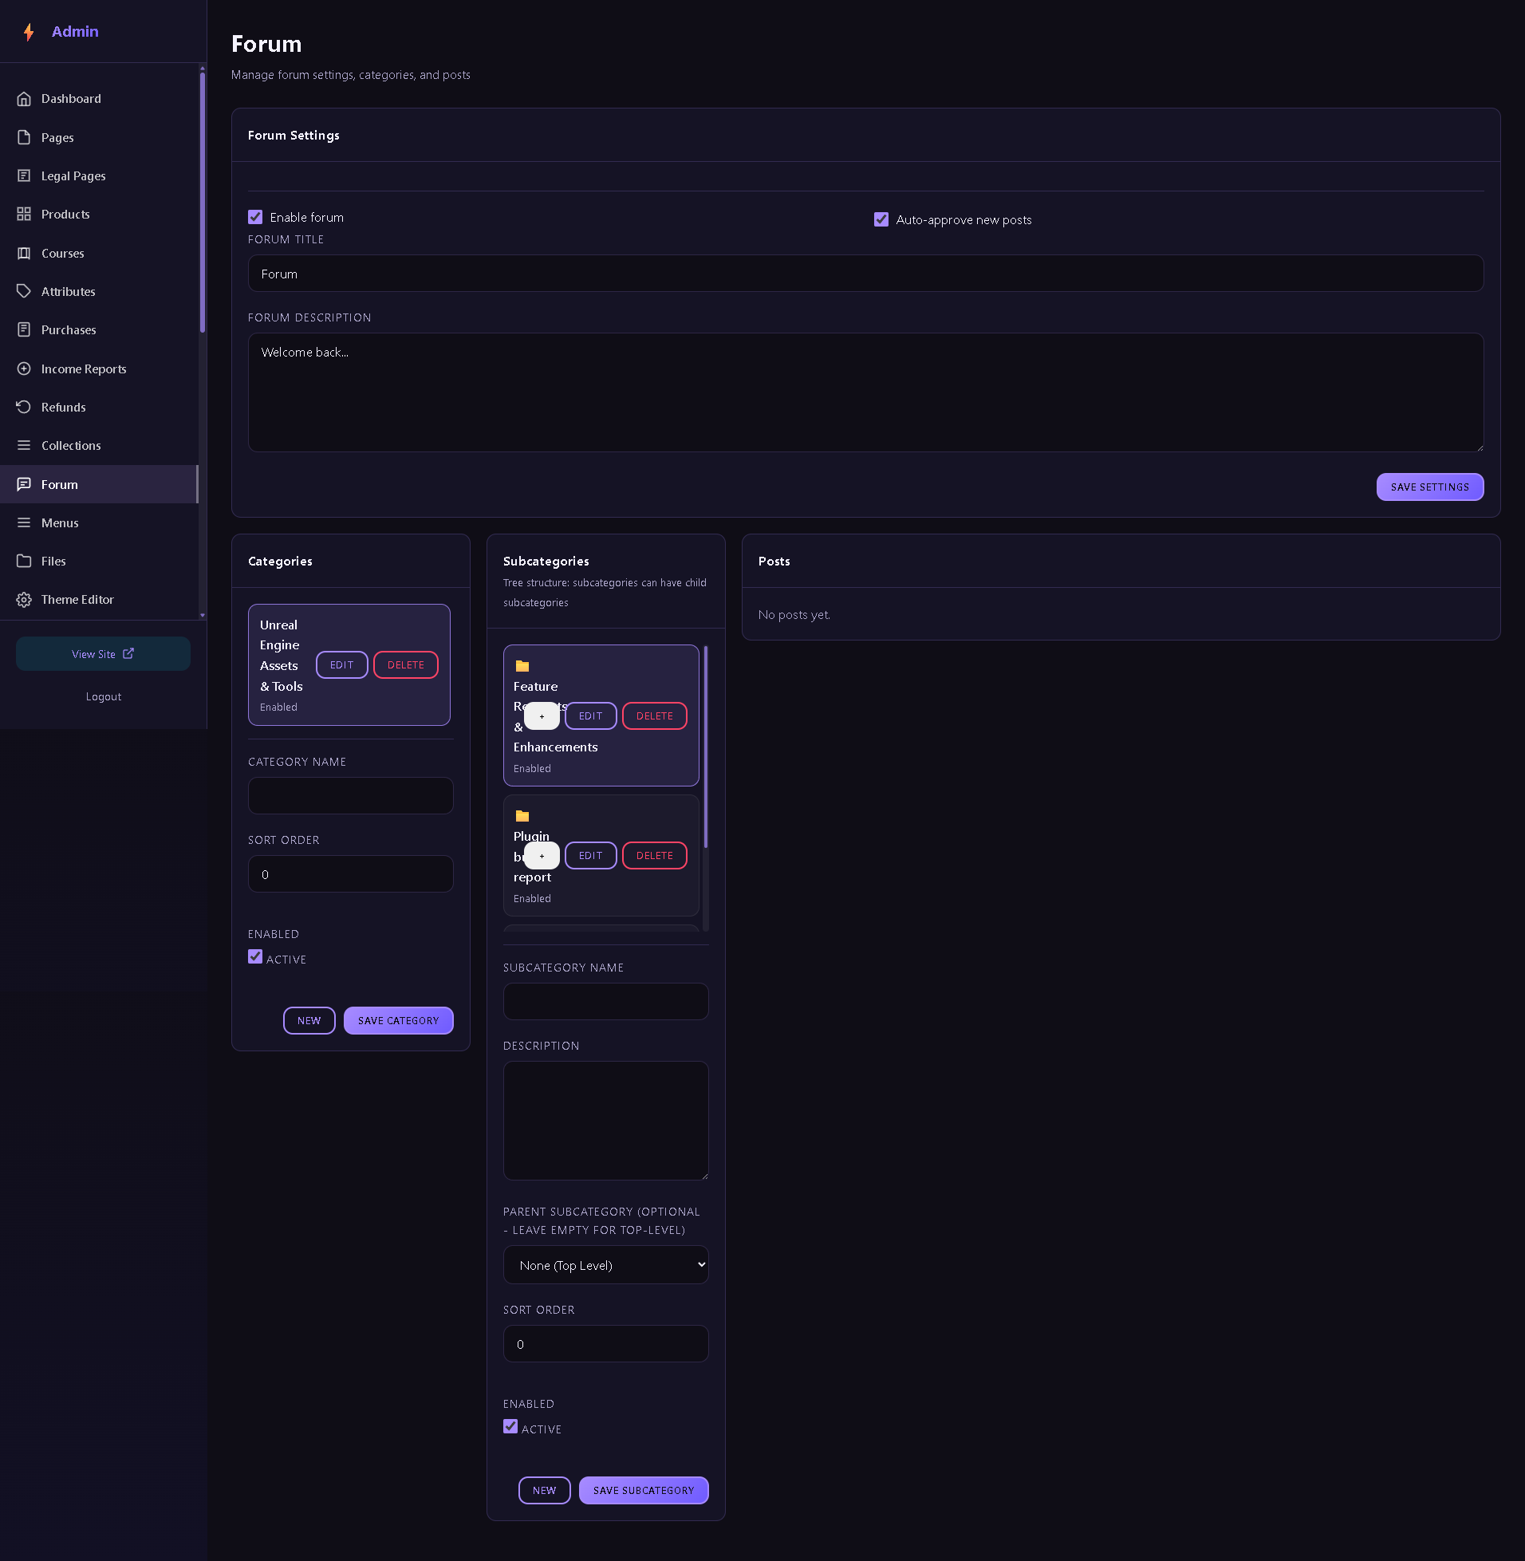The width and height of the screenshot is (1525, 1561).
Task: Click the Purchases receipt icon
Action: tap(24, 330)
